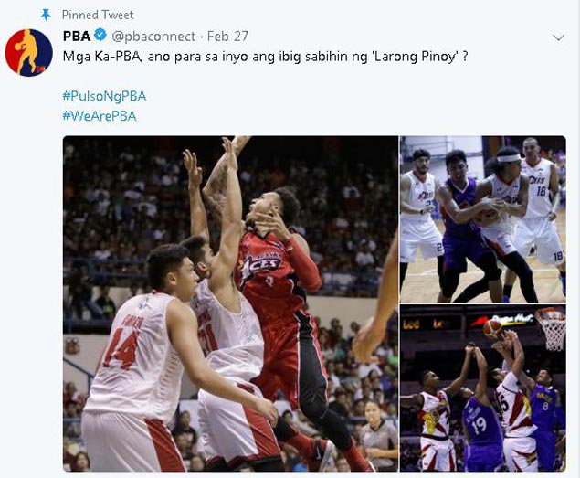The height and width of the screenshot is (478, 580).
Task: Expand the tweet options chevron
Action: point(558,37)
